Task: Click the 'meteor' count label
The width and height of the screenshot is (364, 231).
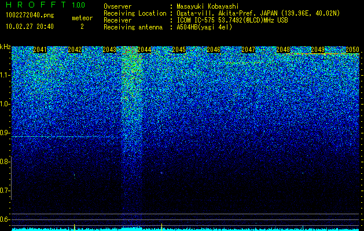Action: click(82, 18)
